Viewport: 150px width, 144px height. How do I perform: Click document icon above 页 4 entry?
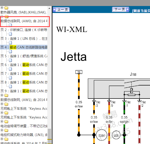10,43
